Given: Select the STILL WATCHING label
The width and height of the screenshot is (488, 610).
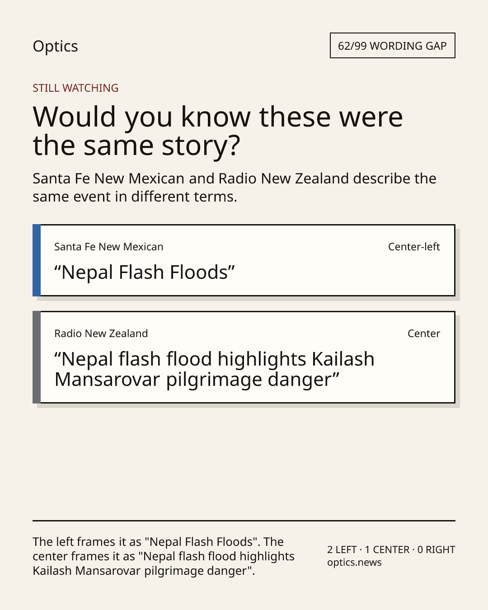Looking at the screenshot, I should pyautogui.click(x=75, y=88).
